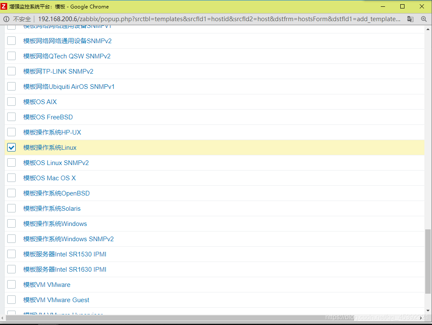
Task: Check the 模板网TP-LINK SNMPv2 checkbox
Action: coord(11,71)
